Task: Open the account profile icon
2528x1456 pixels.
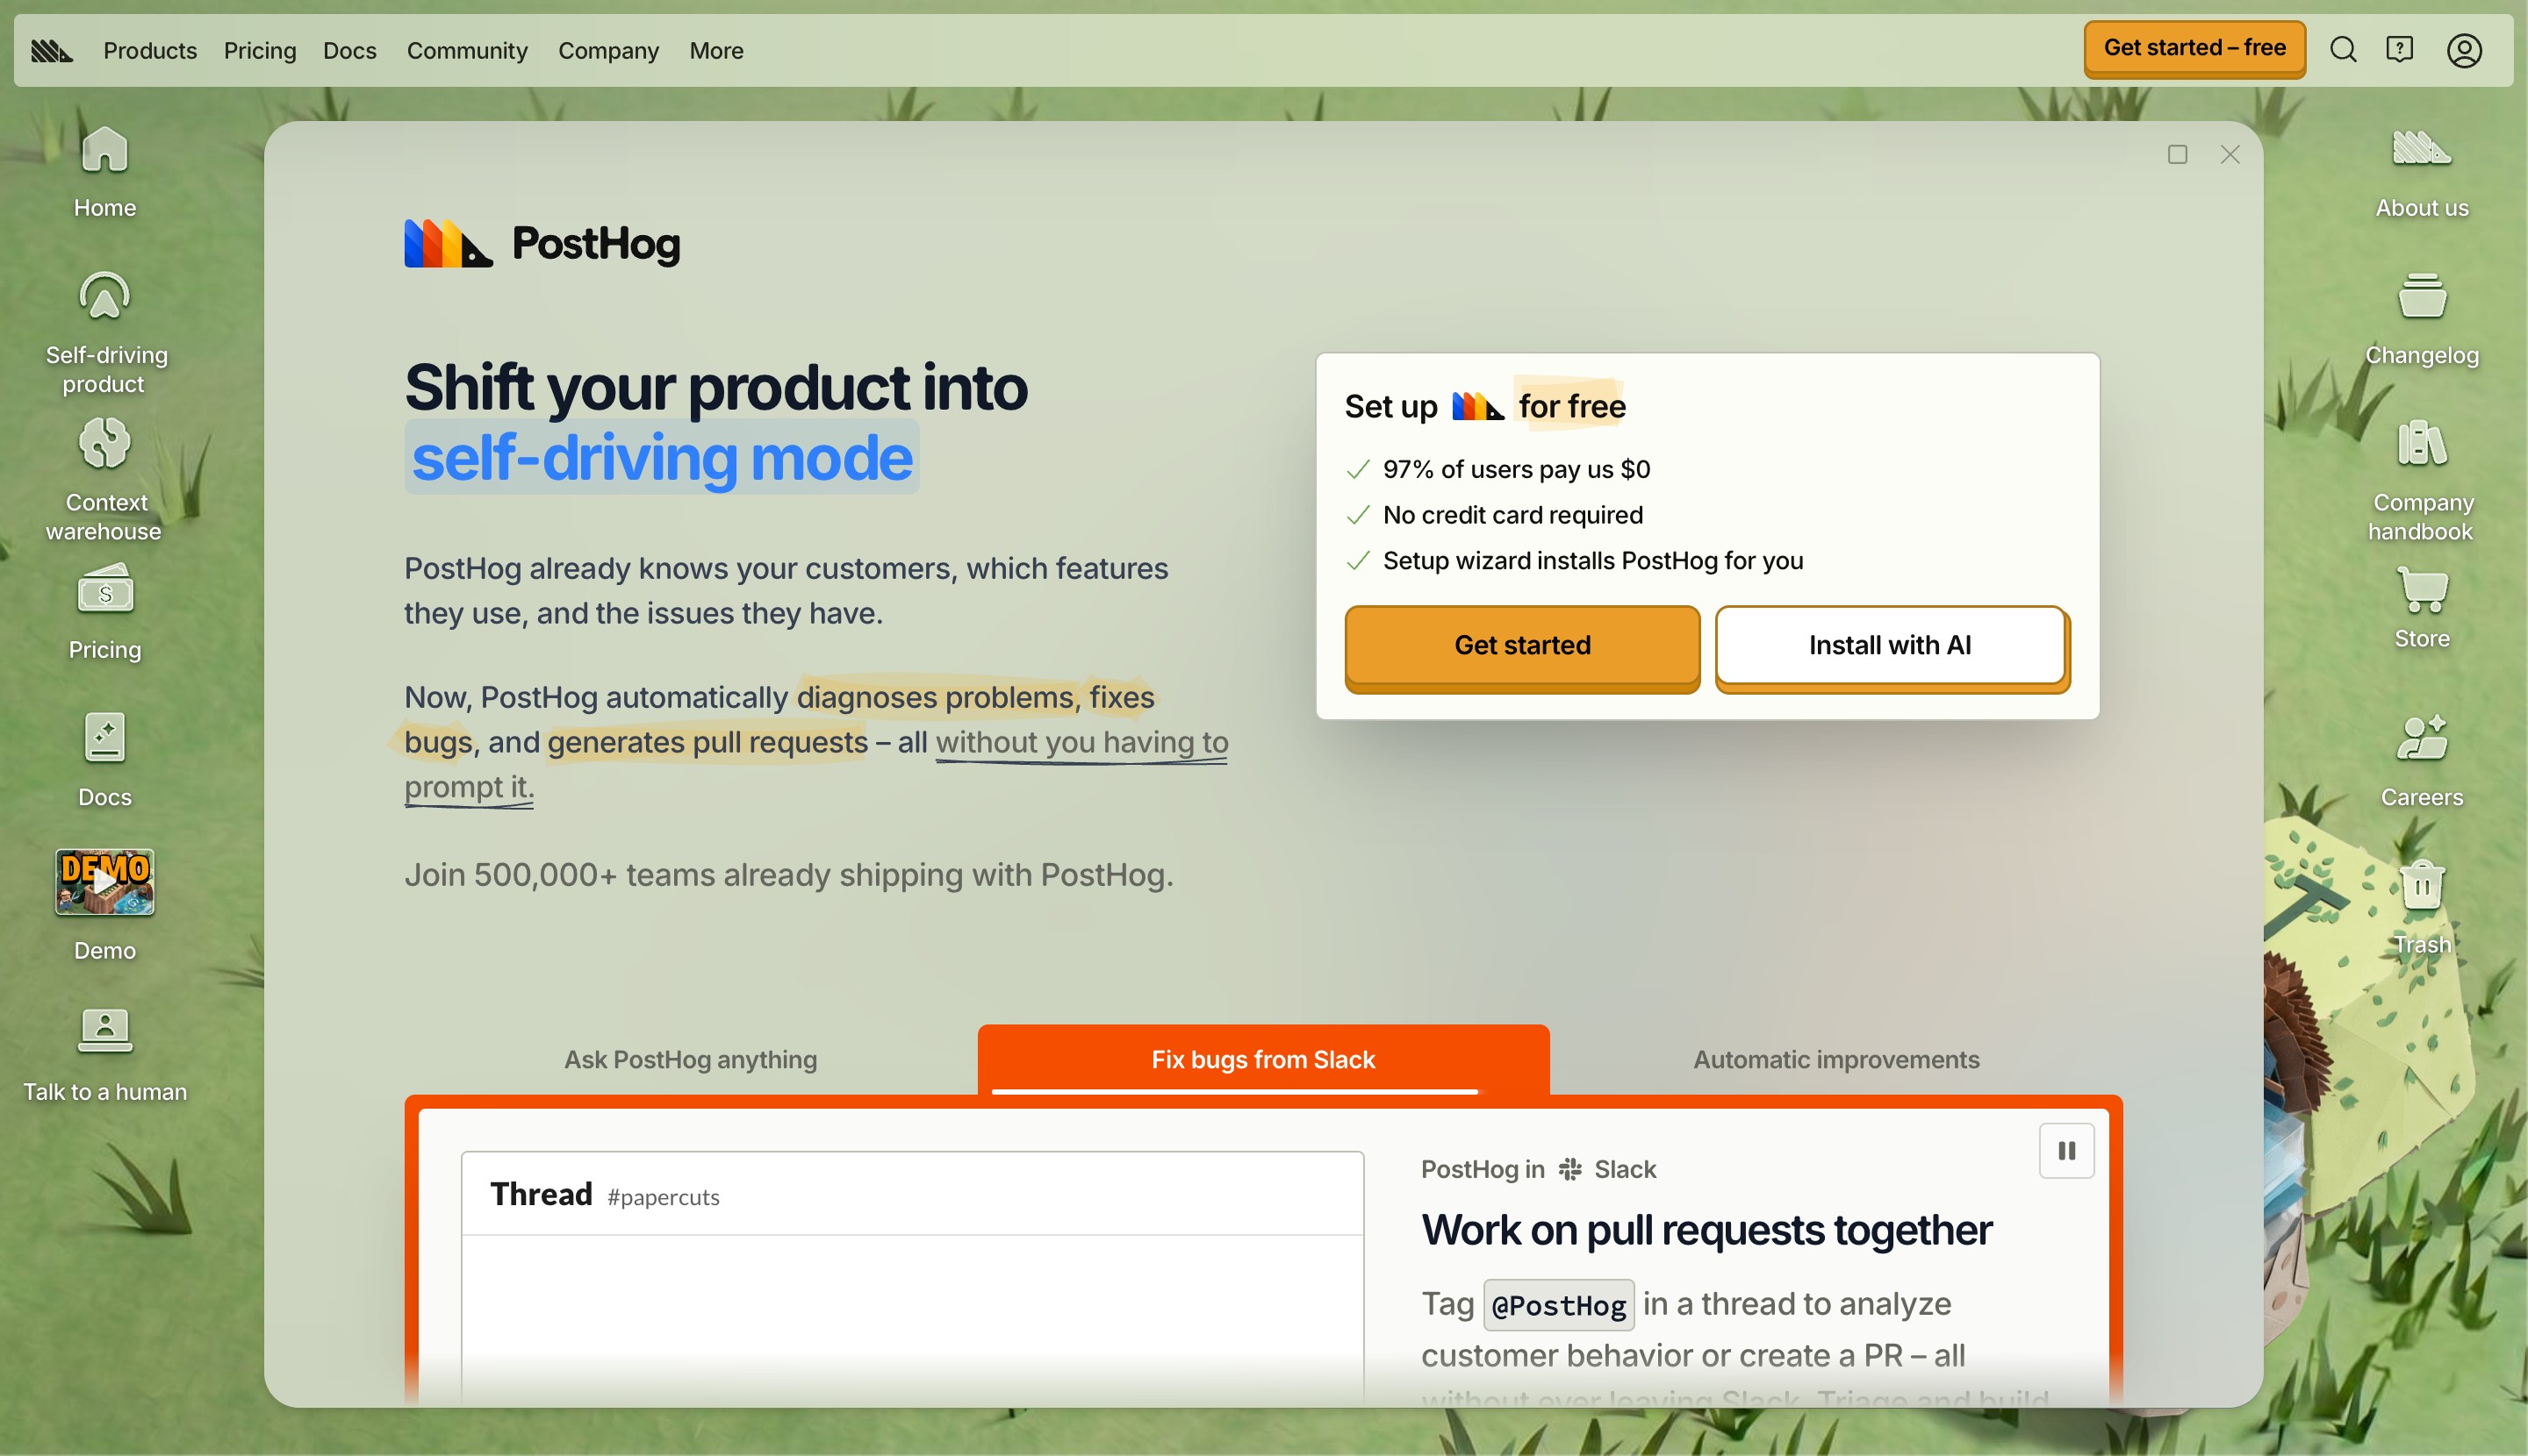Action: [2464, 50]
